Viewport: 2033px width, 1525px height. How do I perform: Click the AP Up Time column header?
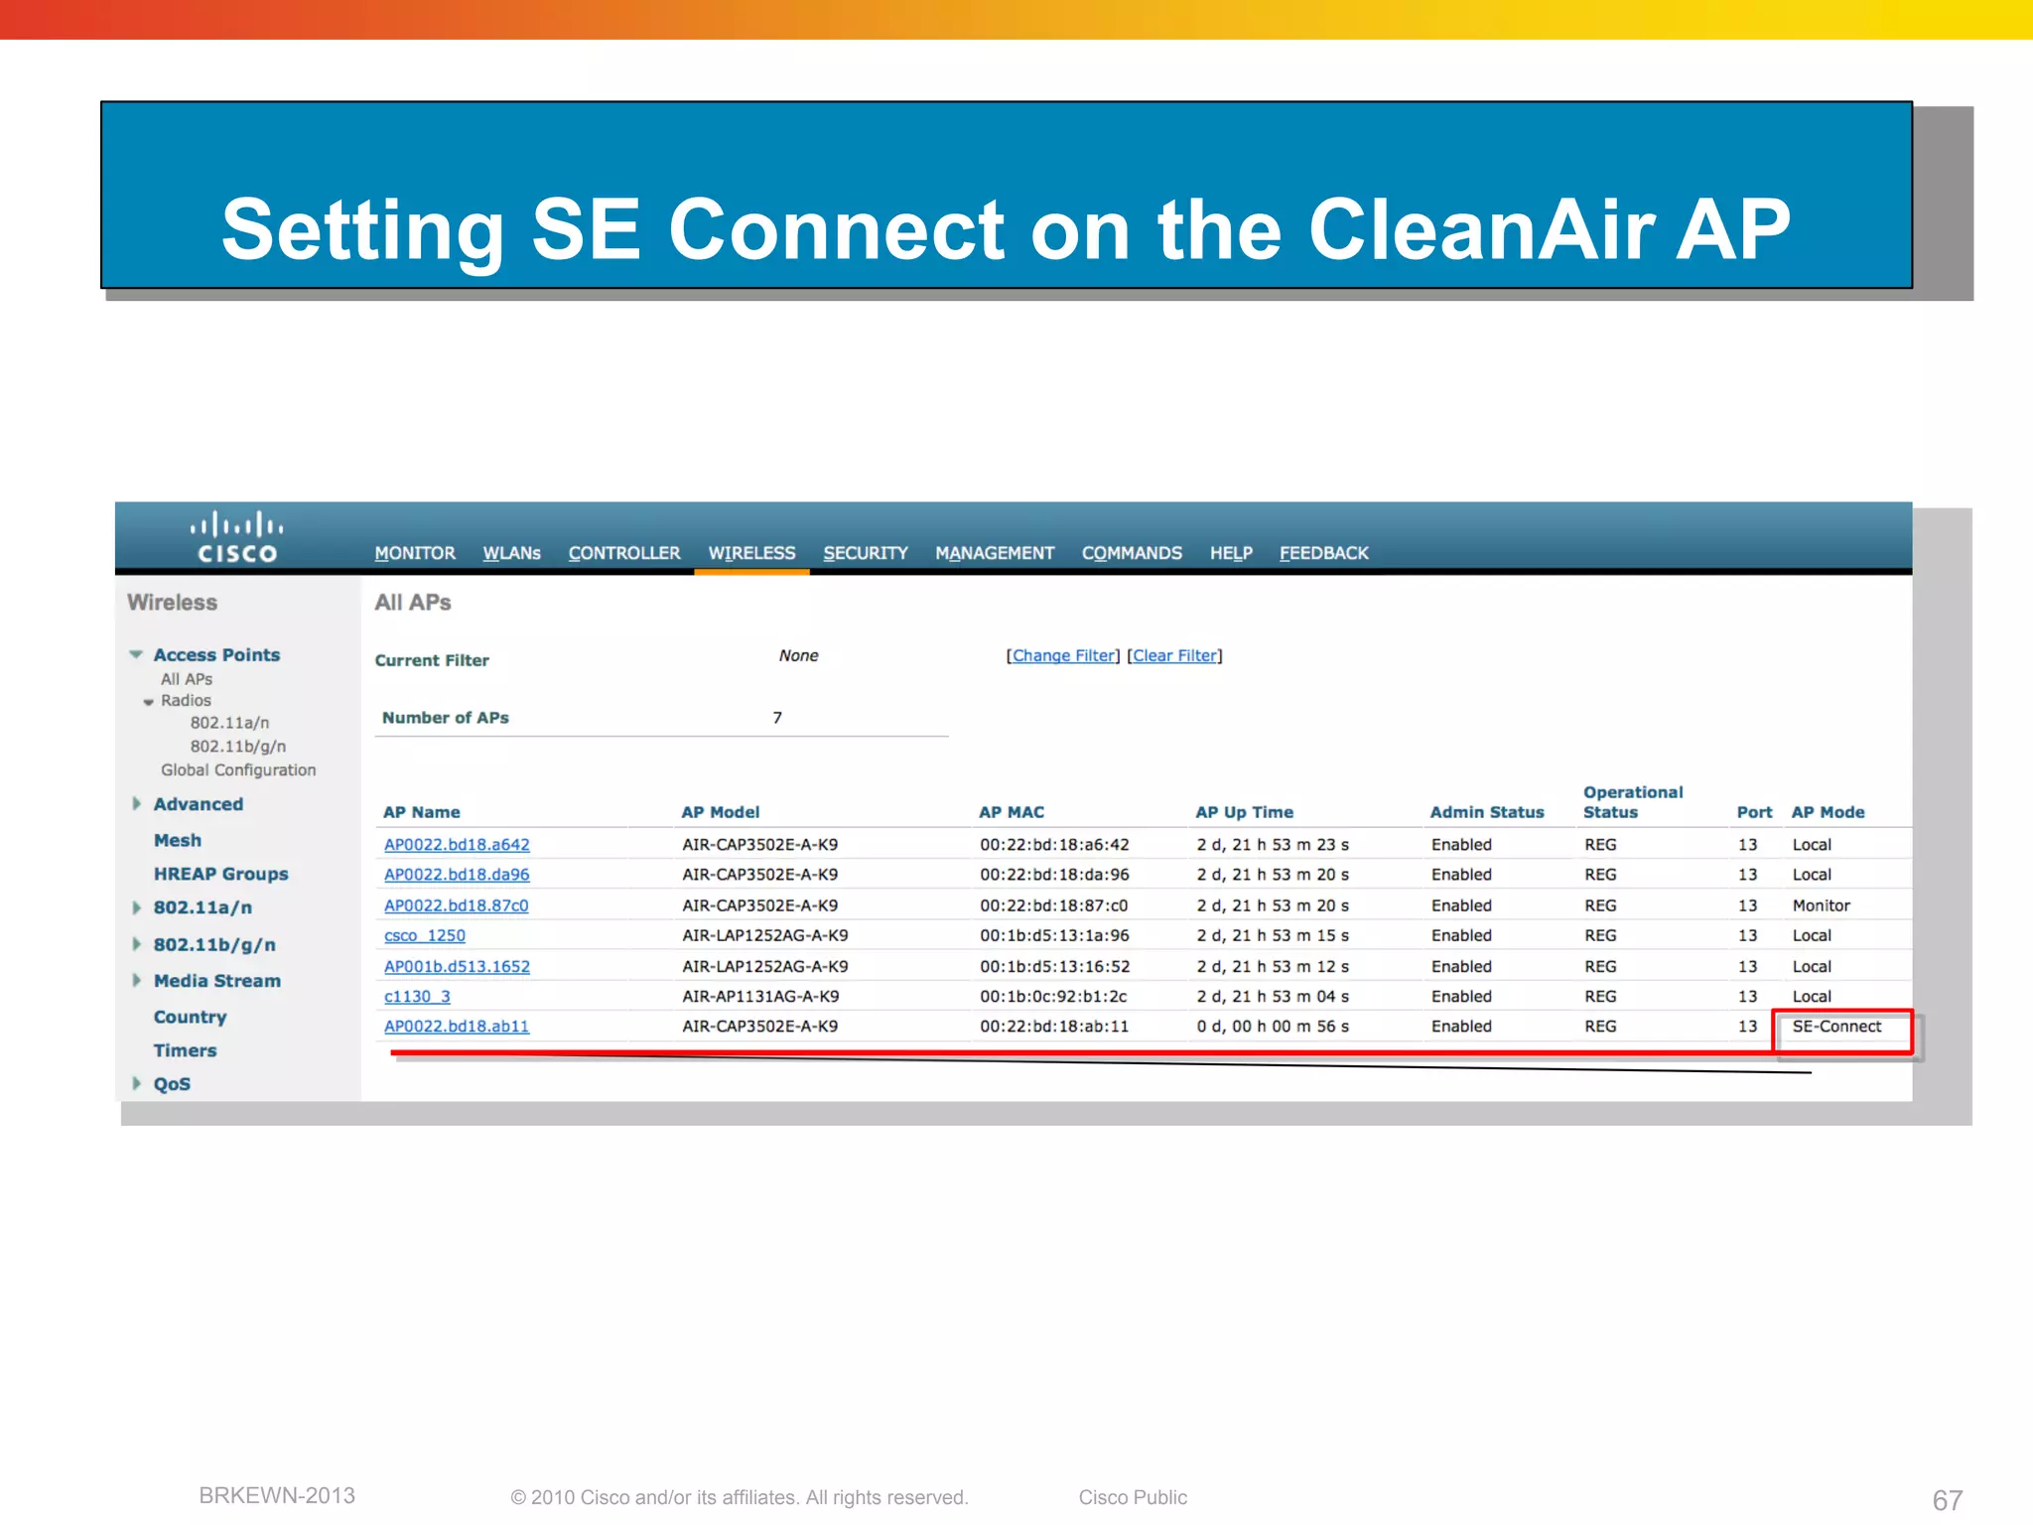point(1245,812)
